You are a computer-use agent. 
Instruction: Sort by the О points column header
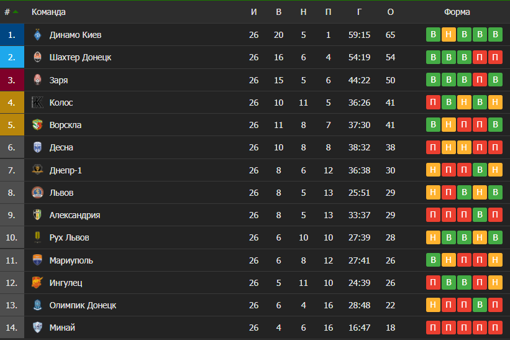pyautogui.click(x=390, y=12)
